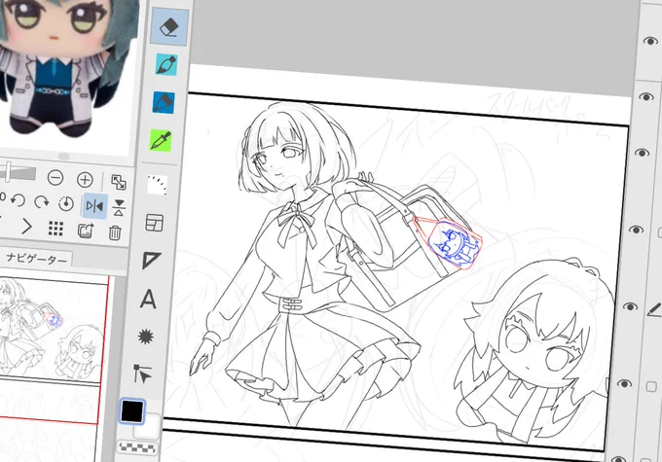Open the sub view image grid list
Screen dimensions: 662x462
click(55, 229)
